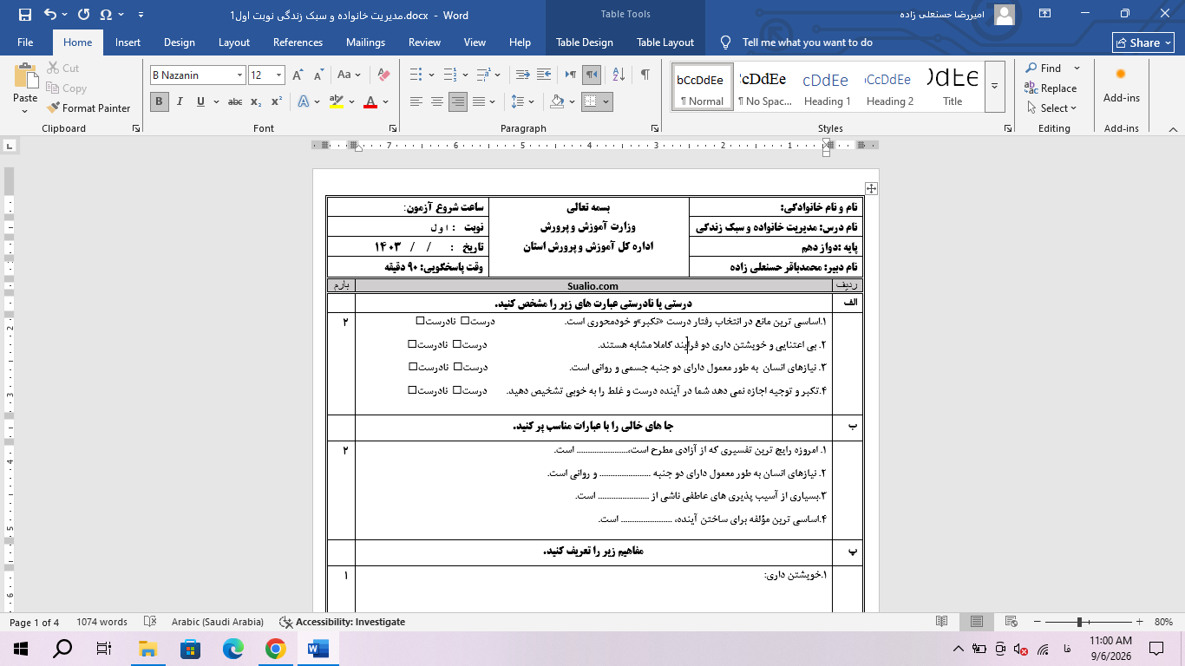This screenshot has width=1185, height=666.
Task: Apply strikethrough to text
Action: pyautogui.click(x=234, y=101)
